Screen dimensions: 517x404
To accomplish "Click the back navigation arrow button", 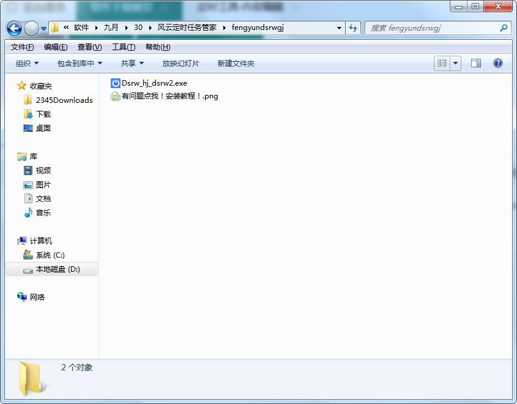I will point(15,28).
